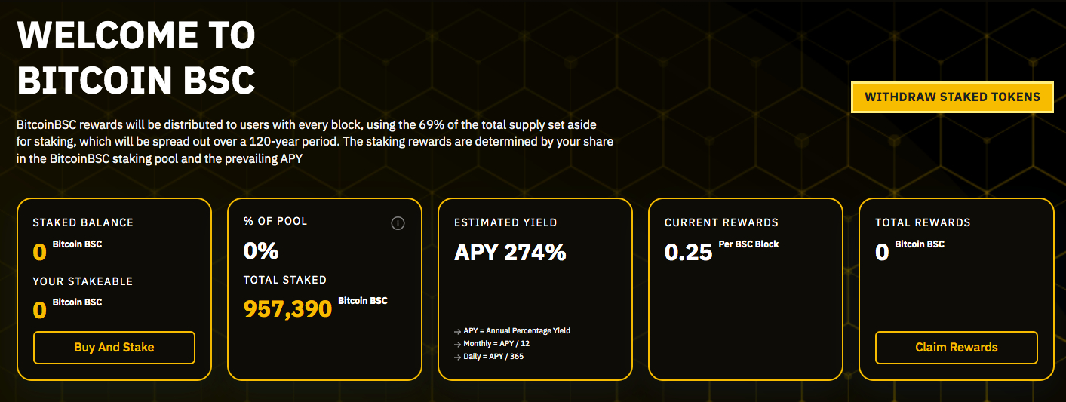This screenshot has width=1066, height=402.
Task: Click the Staked Balance heading
Action: (x=83, y=222)
